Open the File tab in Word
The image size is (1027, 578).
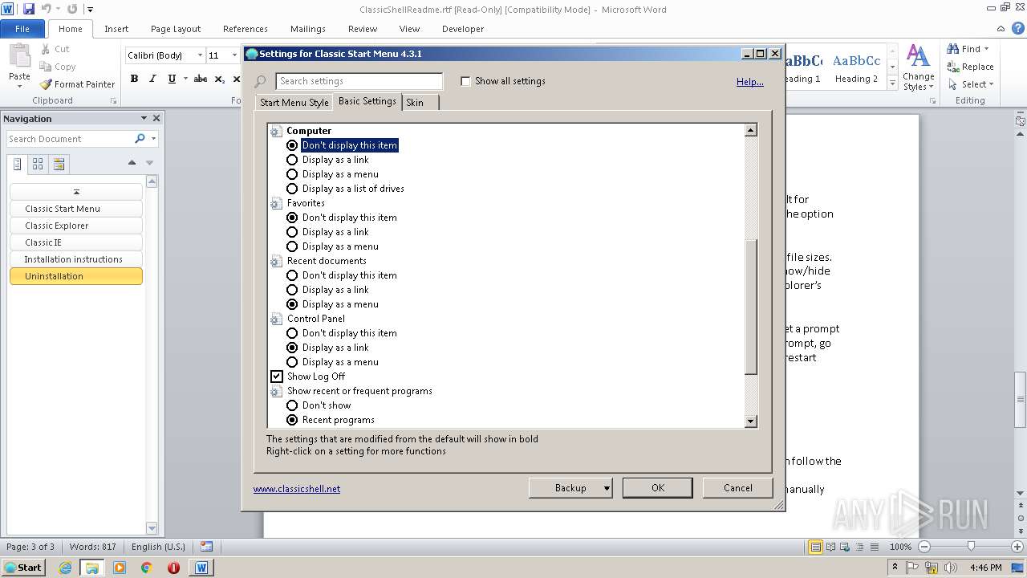point(22,29)
